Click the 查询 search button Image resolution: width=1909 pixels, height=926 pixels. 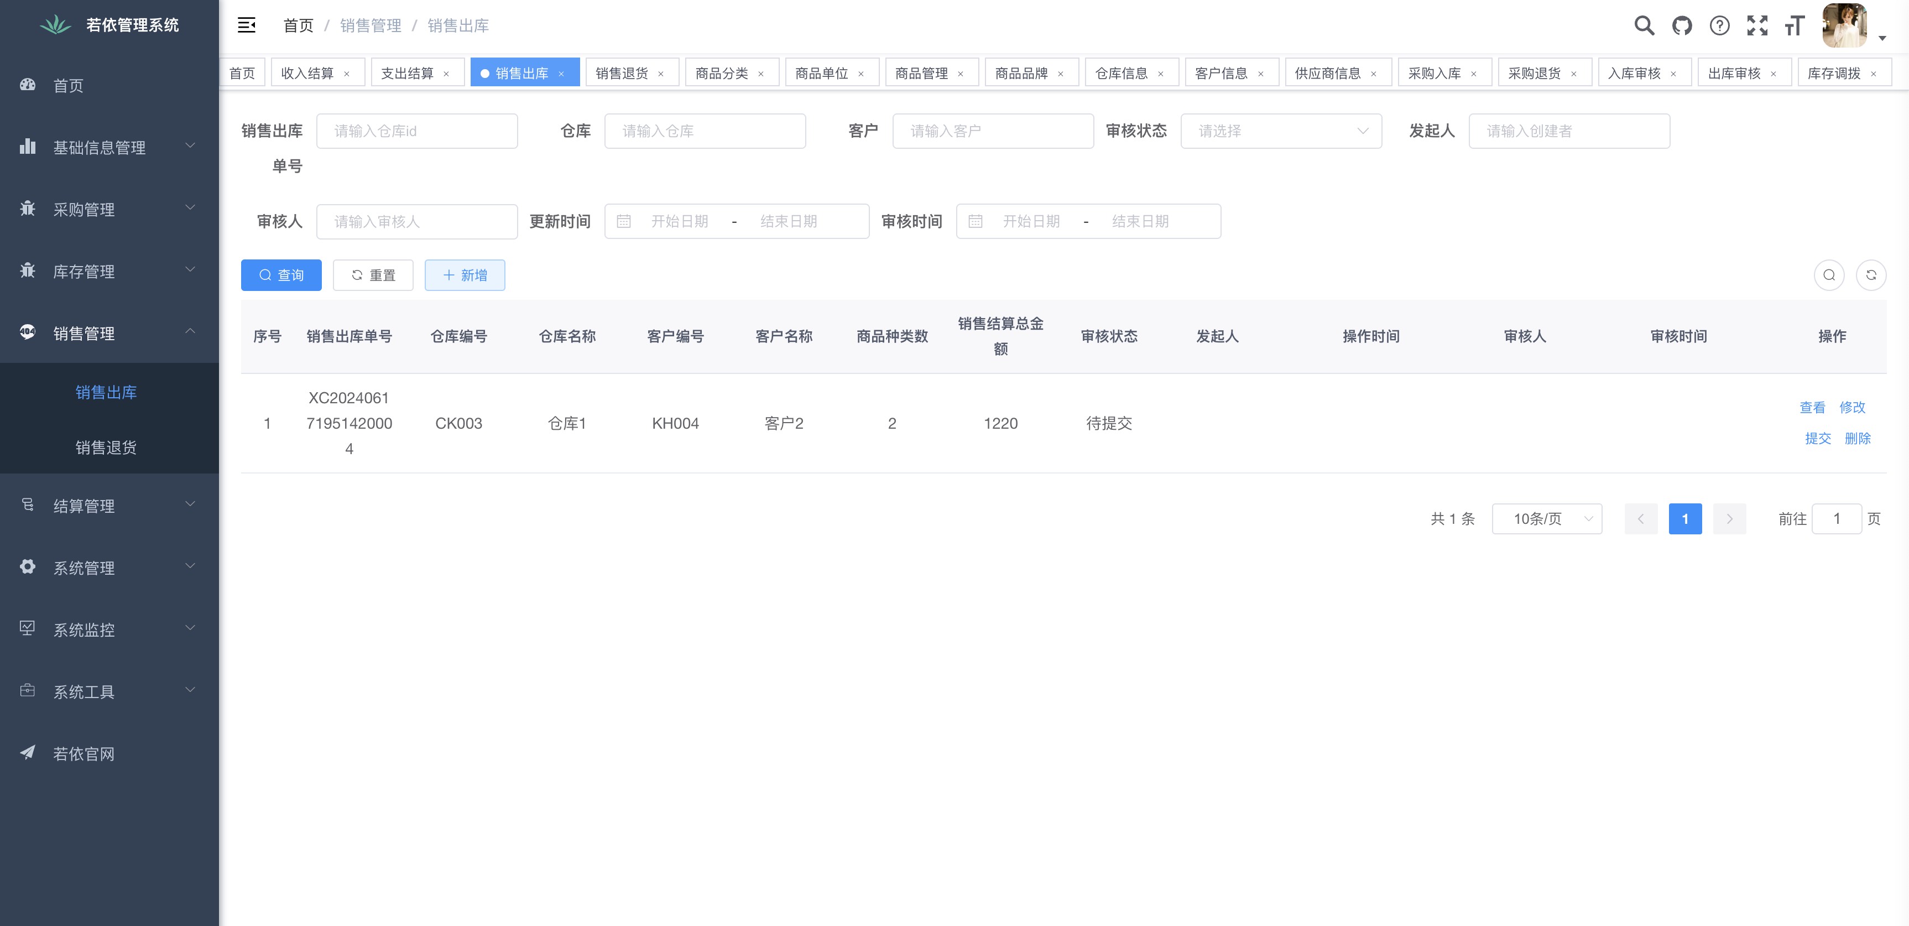281,275
